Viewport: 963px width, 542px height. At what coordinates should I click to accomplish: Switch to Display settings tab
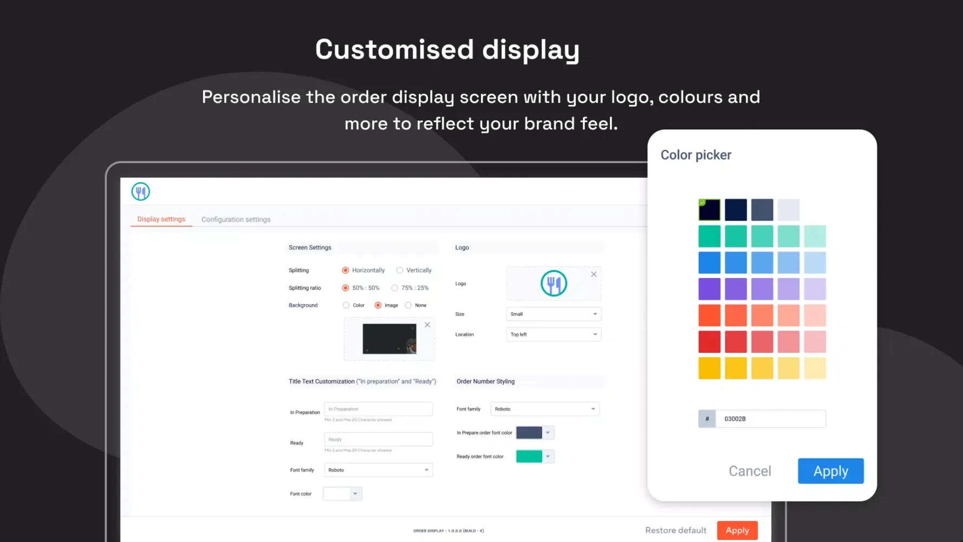coord(161,219)
